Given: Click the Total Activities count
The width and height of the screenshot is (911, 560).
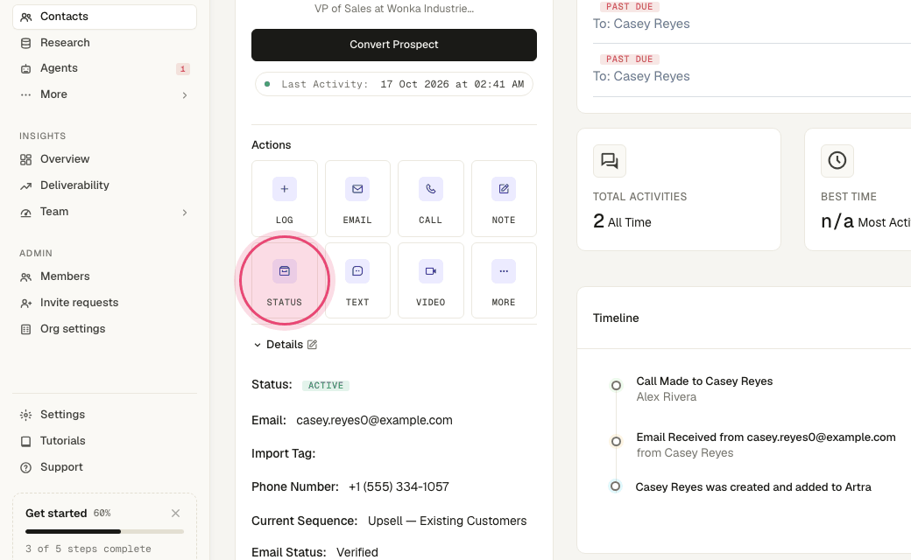Looking at the screenshot, I should [598, 221].
